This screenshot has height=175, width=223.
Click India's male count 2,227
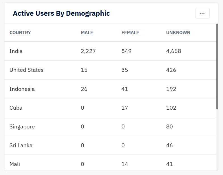point(88,51)
